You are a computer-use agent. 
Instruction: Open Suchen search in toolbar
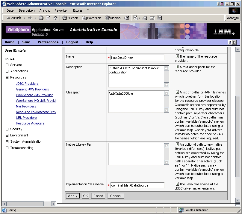point(70,18)
